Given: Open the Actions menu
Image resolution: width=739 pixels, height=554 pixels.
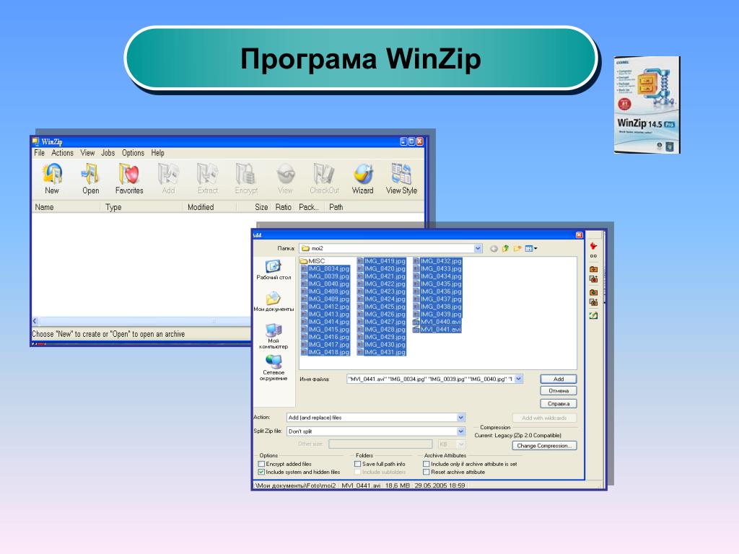Looking at the screenshot, I should [x=62, y=153].
